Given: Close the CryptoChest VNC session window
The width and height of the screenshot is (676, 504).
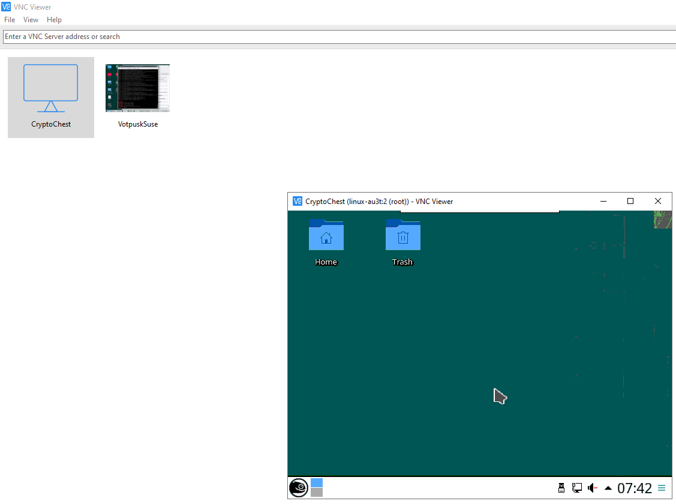Looking at the screenshot, I should 658,202.
